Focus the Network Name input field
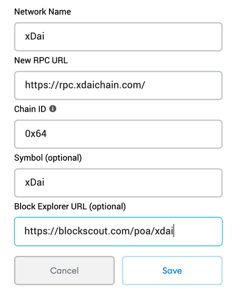 [x=118, y=37]
